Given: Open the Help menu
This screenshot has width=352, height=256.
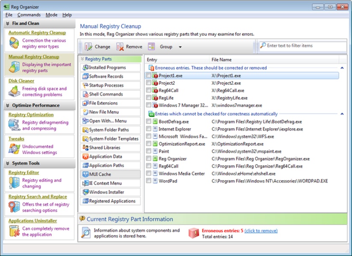Looking at the screenshot, I should [x=67, y=15].
